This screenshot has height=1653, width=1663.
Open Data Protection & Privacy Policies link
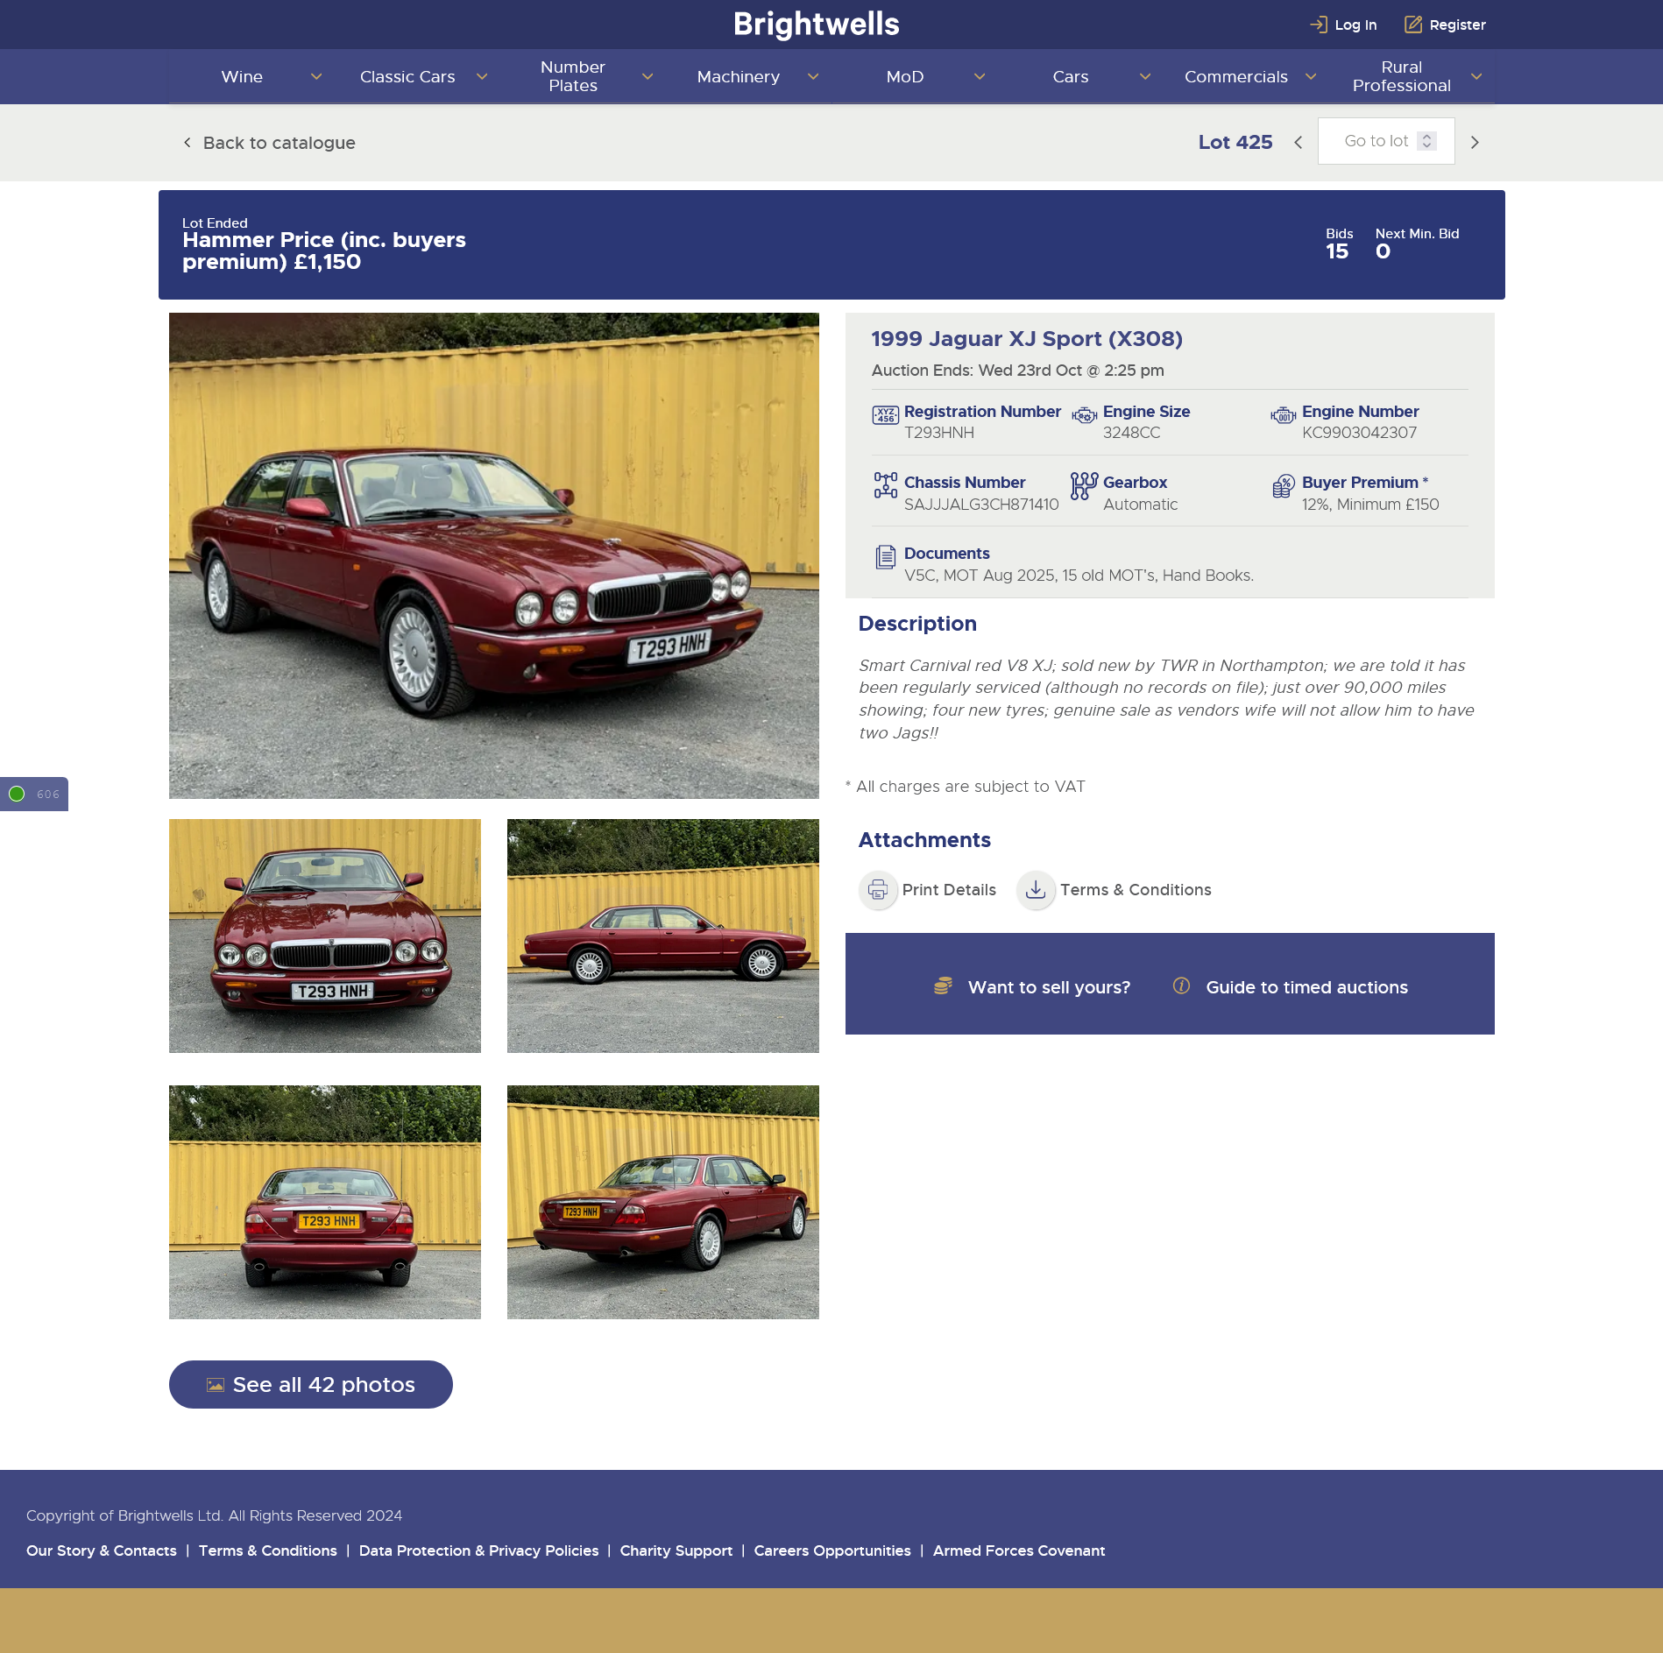[x=478, y=1551]
